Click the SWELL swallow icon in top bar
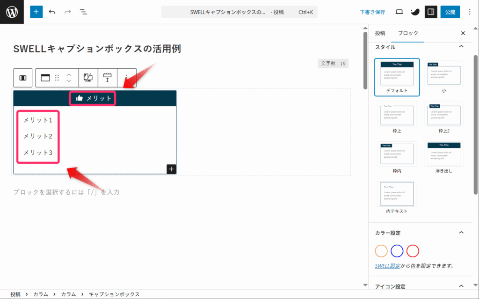The width and height of the screenshot is (479, 299). pos(415,12)
